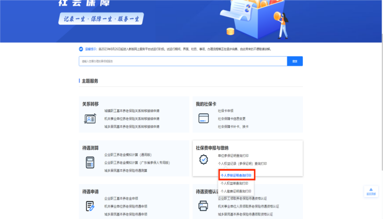Expand 个人权益记录（参保证明）查询打印 item
383x219 pixels.
(242, 164)
